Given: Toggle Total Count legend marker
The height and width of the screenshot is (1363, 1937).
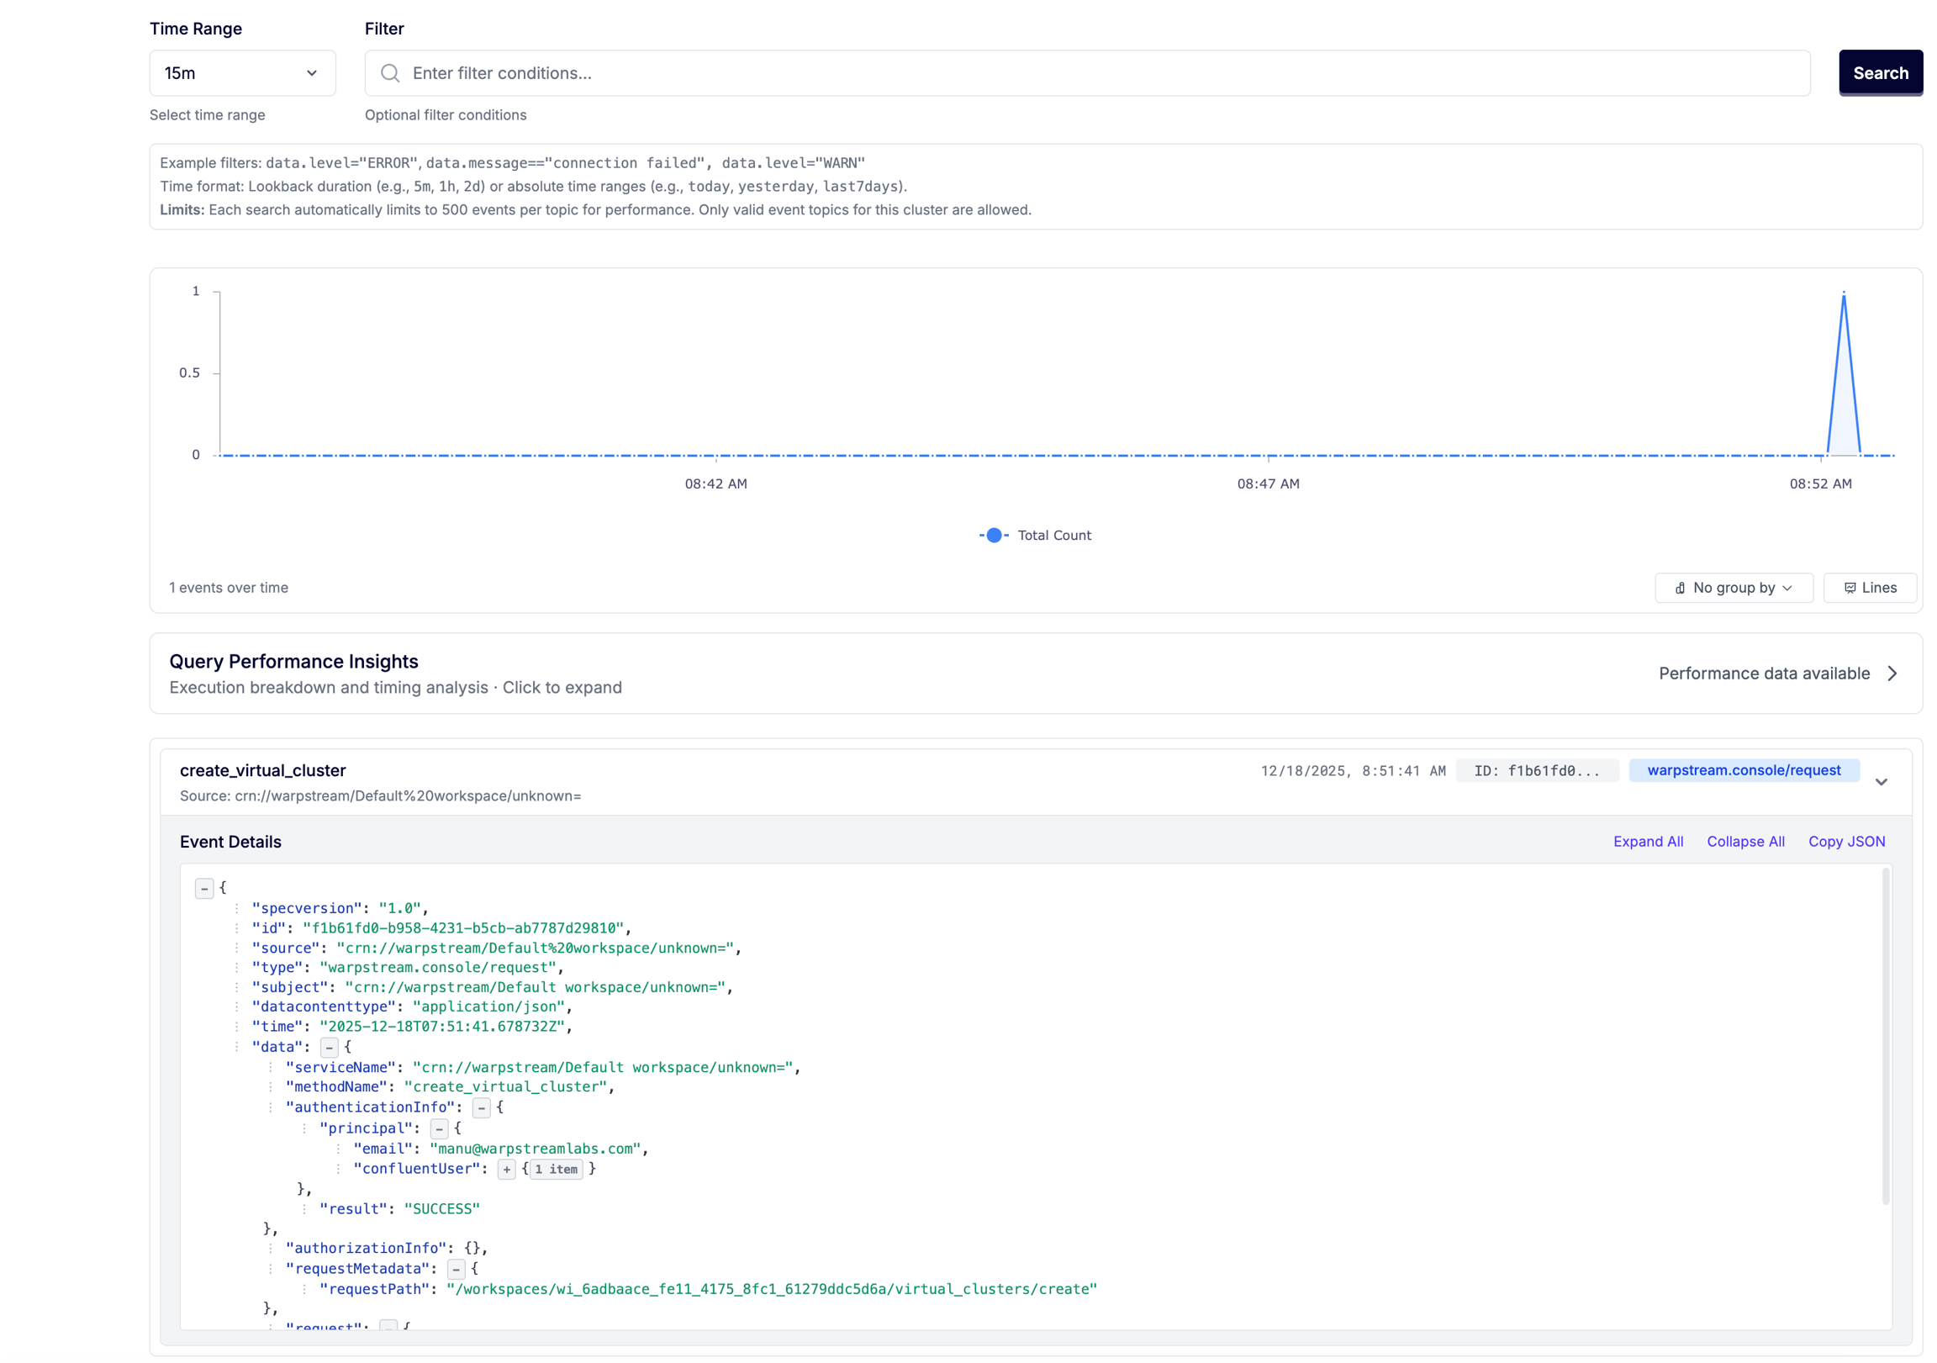Looking at the screenshot, I should coord(994,535).
